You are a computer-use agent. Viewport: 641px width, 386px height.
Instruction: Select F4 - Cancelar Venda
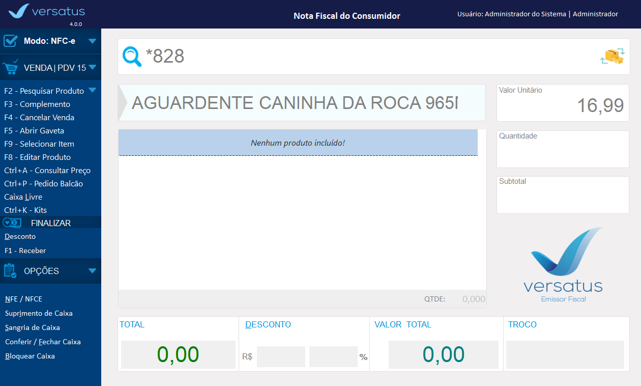tap(39, 117)
